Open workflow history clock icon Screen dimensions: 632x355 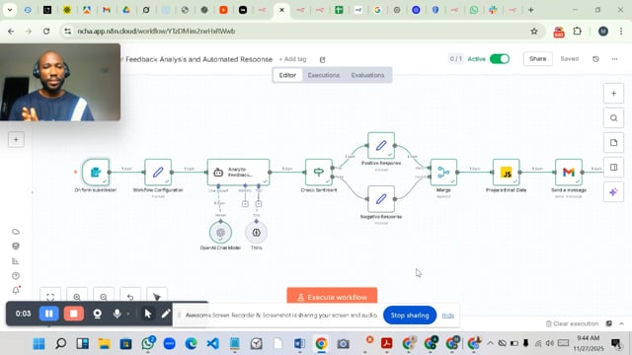tap(595, 59)
